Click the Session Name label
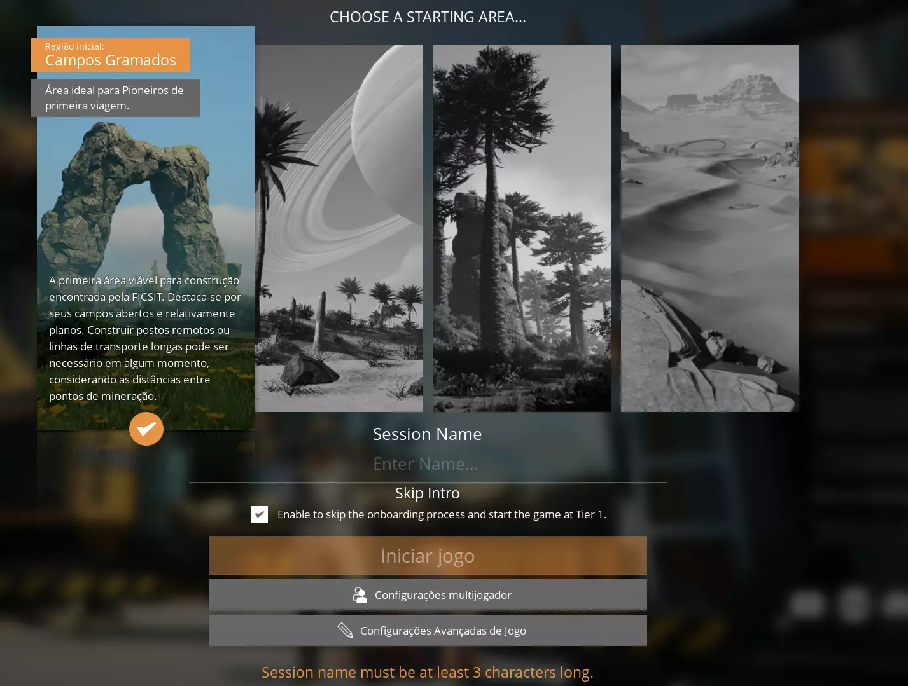The width and height of the screenshot is (908, 686). (428, 434)
